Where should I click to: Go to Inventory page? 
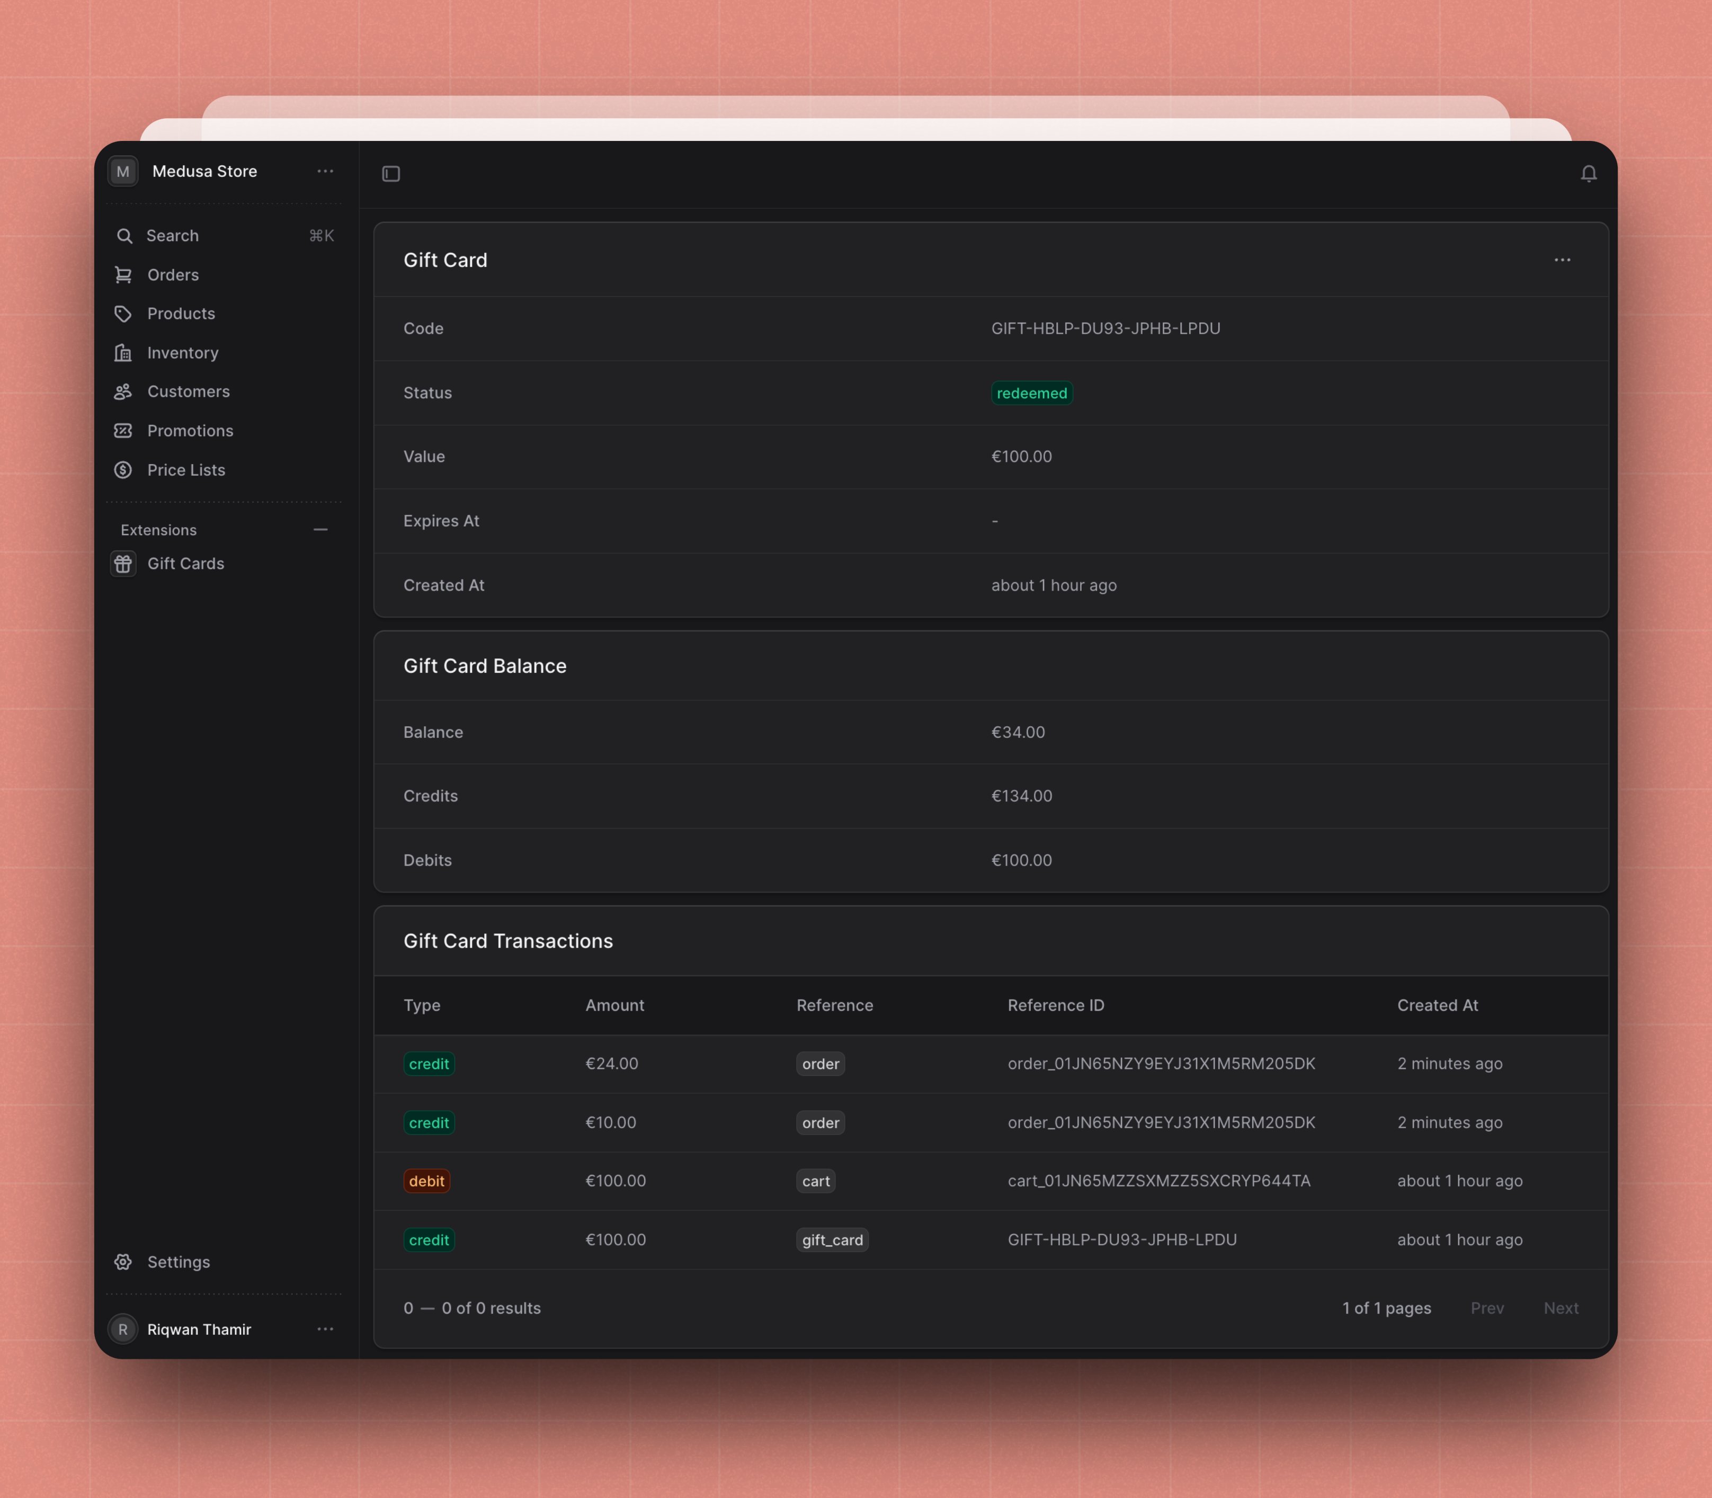[224, 353]
